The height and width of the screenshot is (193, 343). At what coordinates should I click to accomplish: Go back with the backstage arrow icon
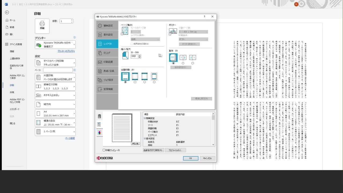[7, 12]
